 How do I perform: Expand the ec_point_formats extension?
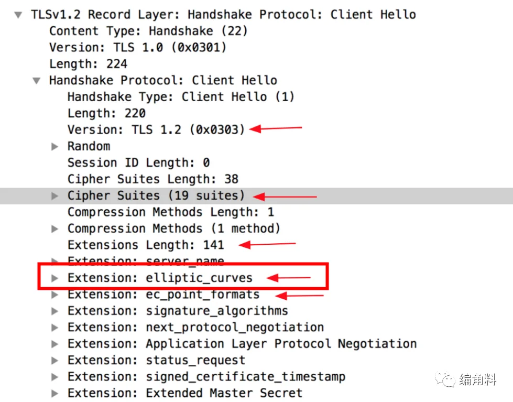[54, 295]
